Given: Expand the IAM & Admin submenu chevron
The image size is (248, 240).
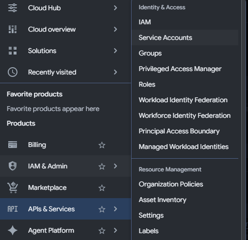Looking at the screenshot, I should click(116, 166).
